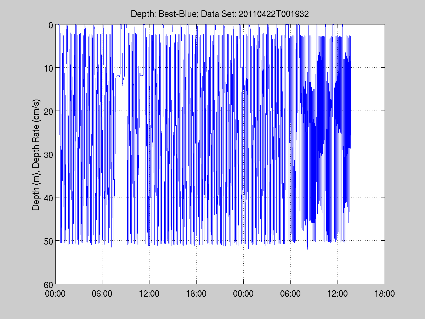Click the y-axis tick label 50
This screenshot has width=425, height=319.
pyautogui.click(x=49, y=241)
